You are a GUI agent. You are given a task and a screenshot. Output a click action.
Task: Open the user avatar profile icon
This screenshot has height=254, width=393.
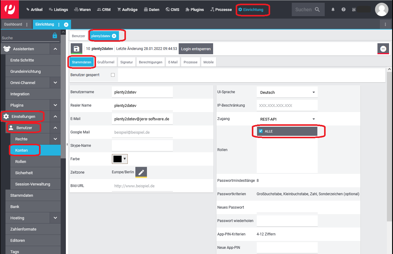click(381, 9)
